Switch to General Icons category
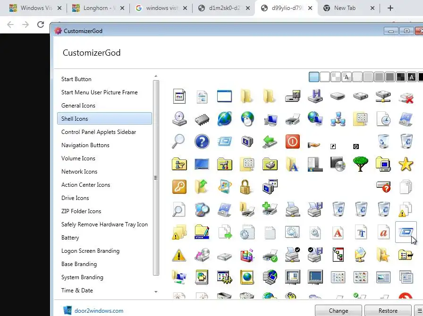This screenshot has width=423, height=316. [78, 106]
